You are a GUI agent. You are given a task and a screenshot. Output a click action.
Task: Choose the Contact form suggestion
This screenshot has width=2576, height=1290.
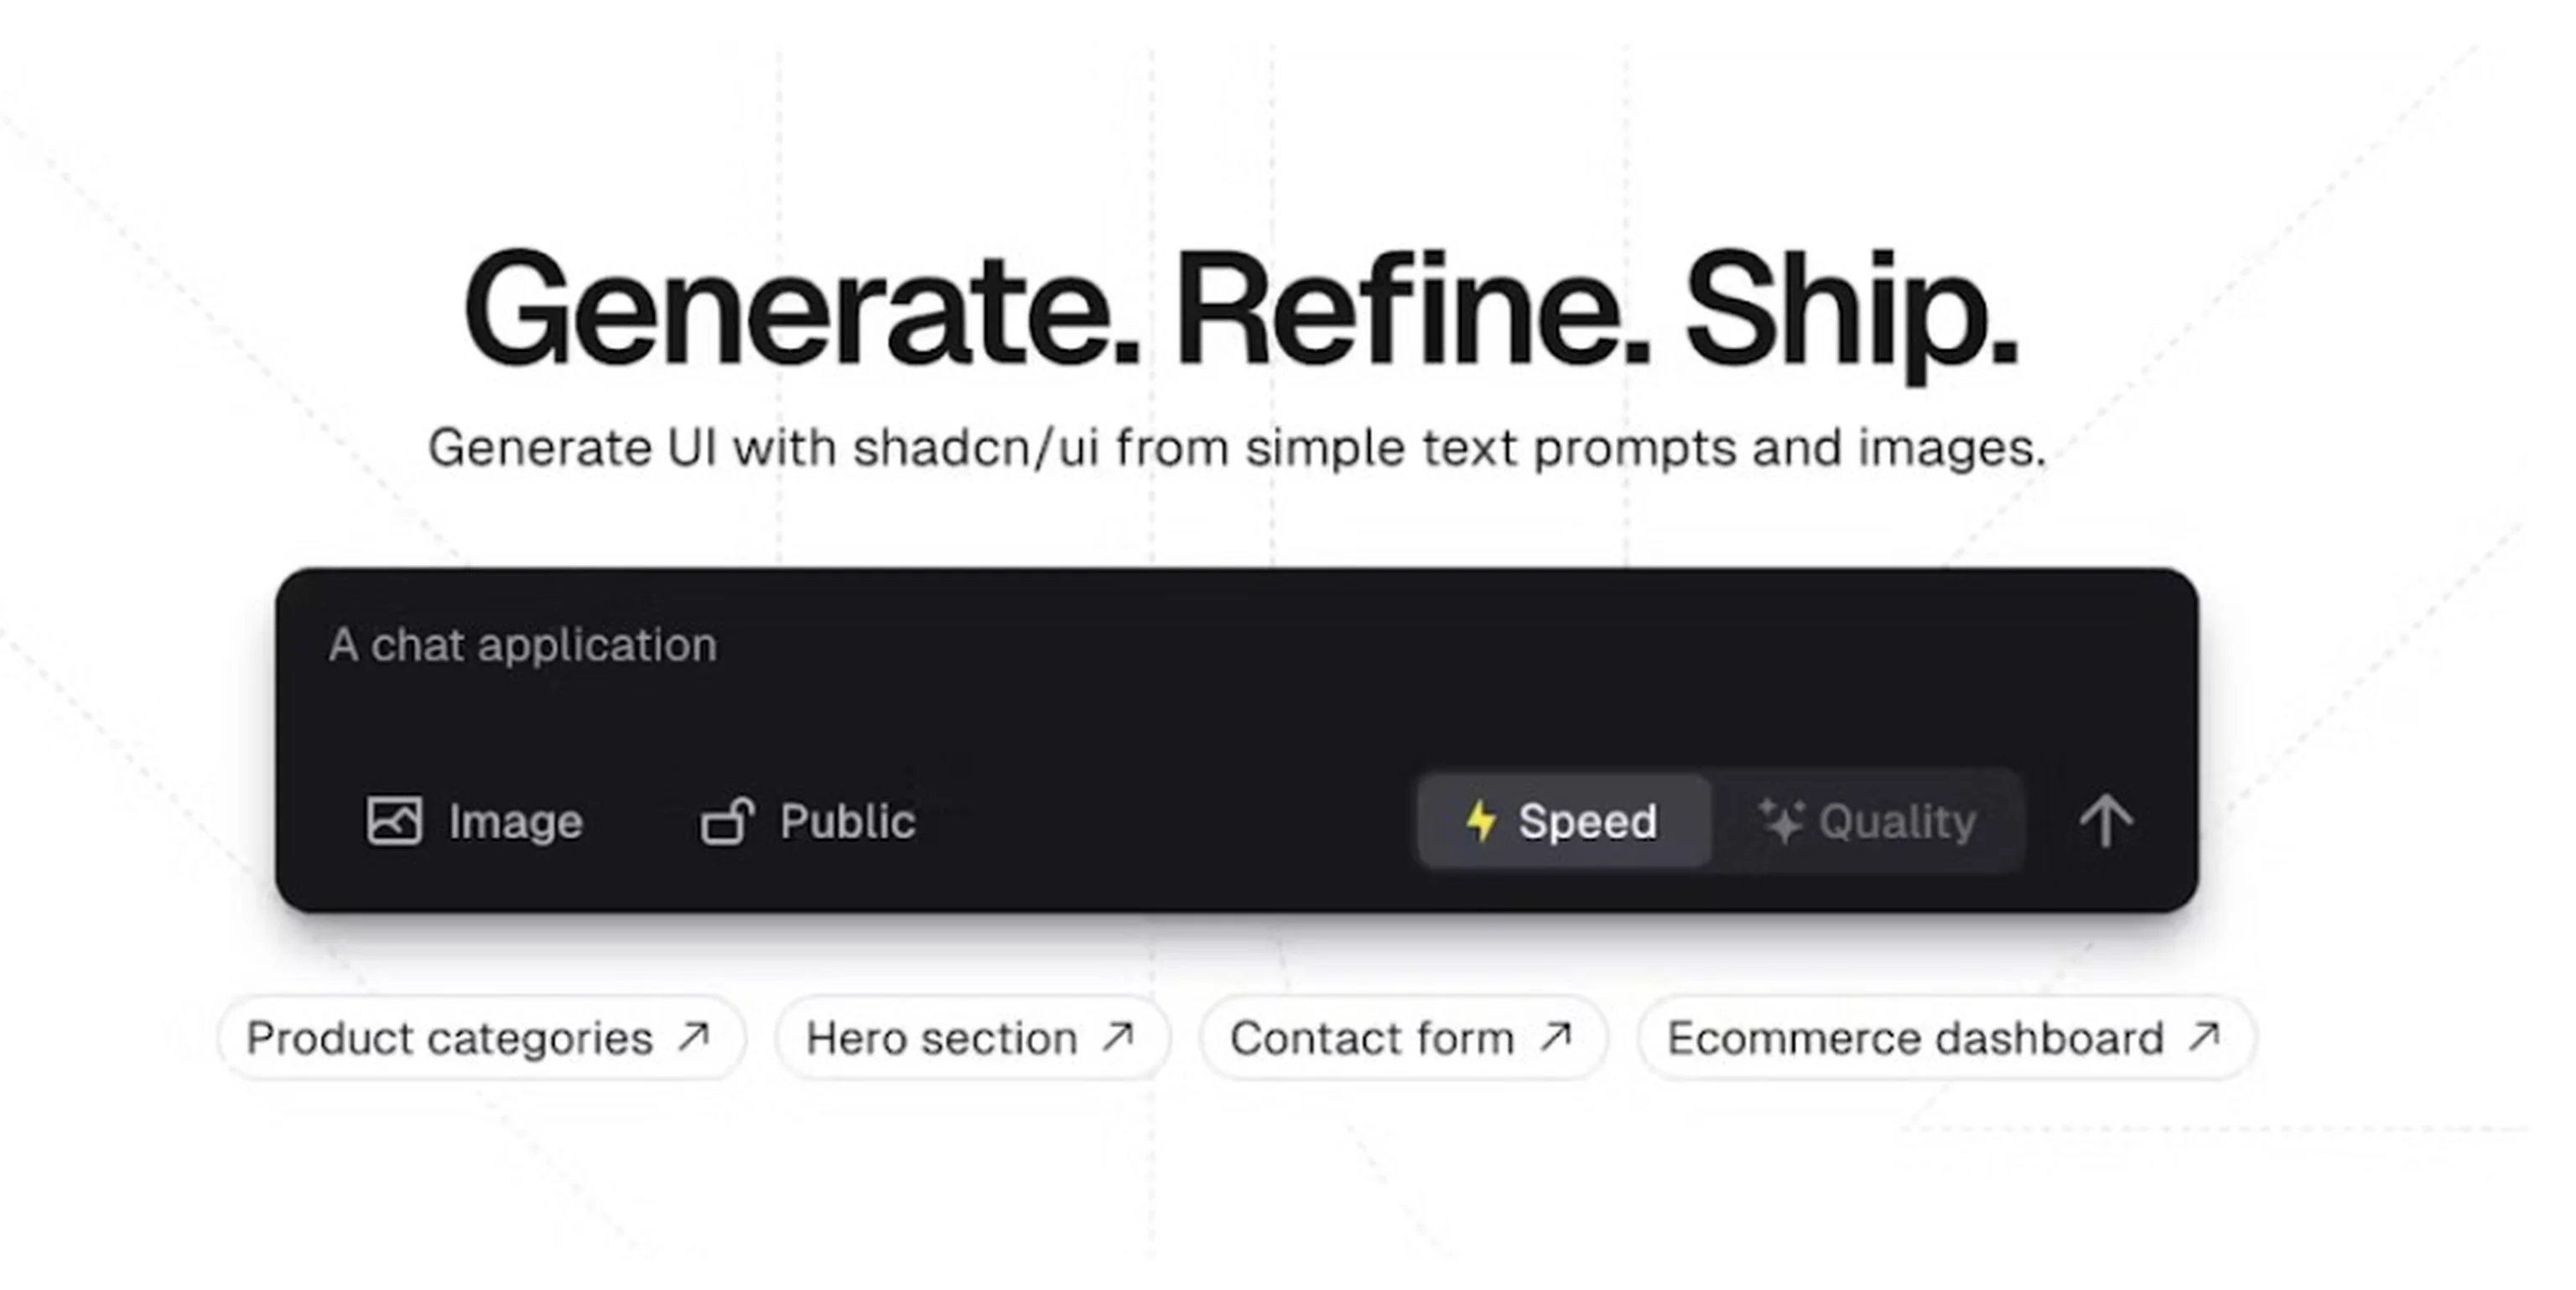[1372, 1039]
